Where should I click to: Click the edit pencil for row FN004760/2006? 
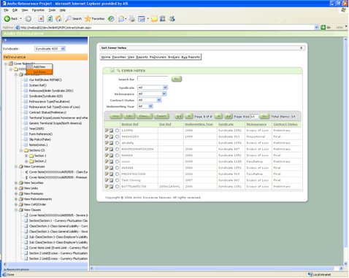pyautogui.click(x=107, y=174)
